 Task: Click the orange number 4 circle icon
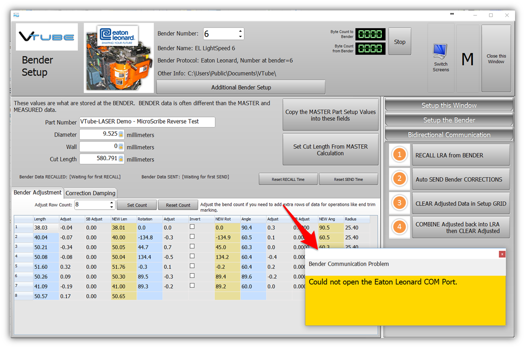(x=399, y=228)
